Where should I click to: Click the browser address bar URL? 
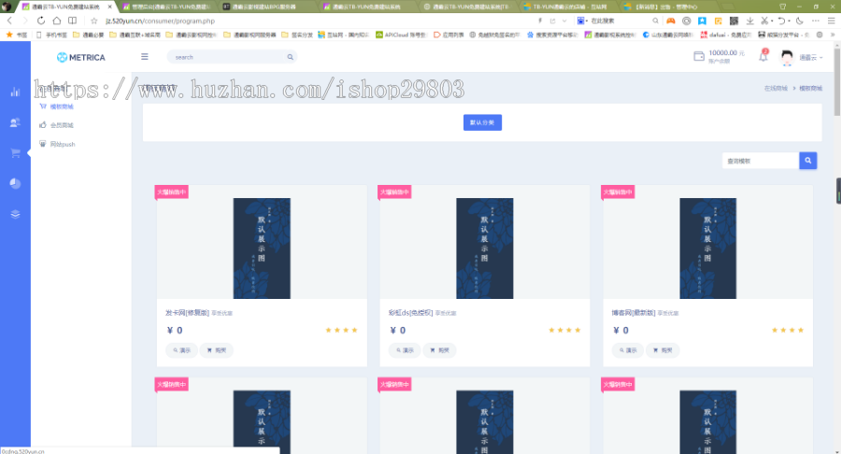click(161, 21)
